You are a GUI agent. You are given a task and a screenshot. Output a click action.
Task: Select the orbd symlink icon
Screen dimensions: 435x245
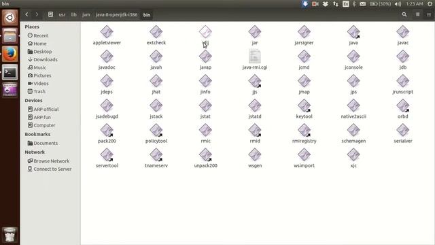click(403, 105)
